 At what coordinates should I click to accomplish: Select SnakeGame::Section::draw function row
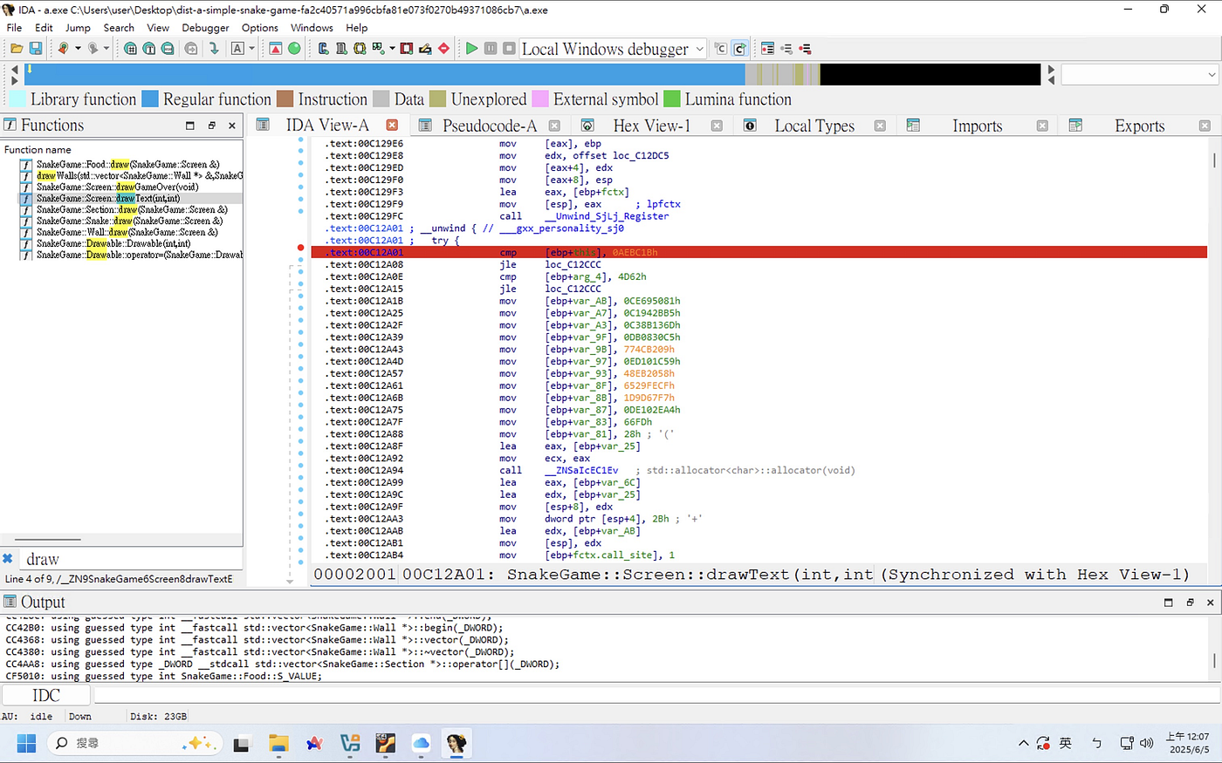(131, 209)
